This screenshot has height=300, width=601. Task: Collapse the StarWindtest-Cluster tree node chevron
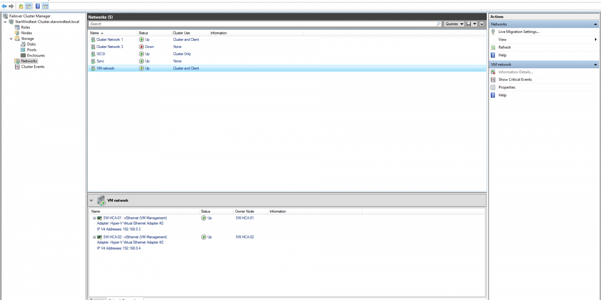click(x=5, y=22)
